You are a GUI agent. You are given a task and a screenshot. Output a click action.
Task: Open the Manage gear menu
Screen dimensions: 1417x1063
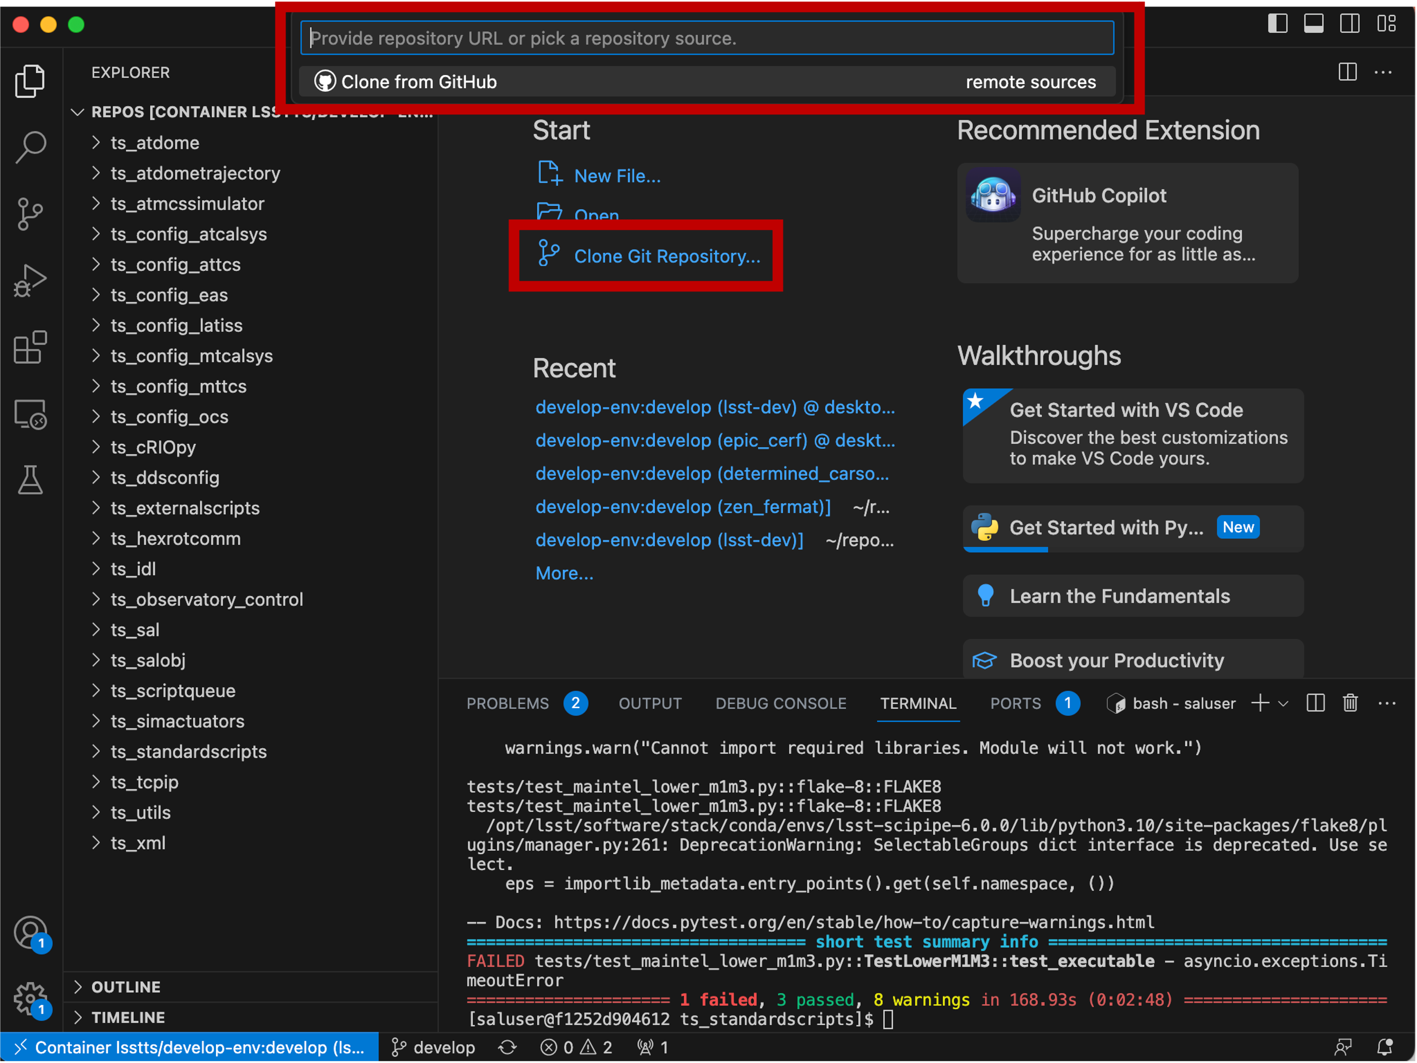coord(30,999)
